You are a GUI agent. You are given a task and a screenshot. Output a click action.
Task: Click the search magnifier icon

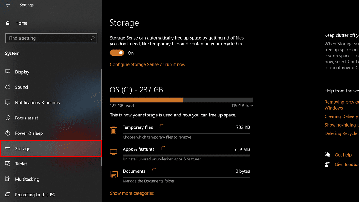pyautogui.click(x=92, y=38)
